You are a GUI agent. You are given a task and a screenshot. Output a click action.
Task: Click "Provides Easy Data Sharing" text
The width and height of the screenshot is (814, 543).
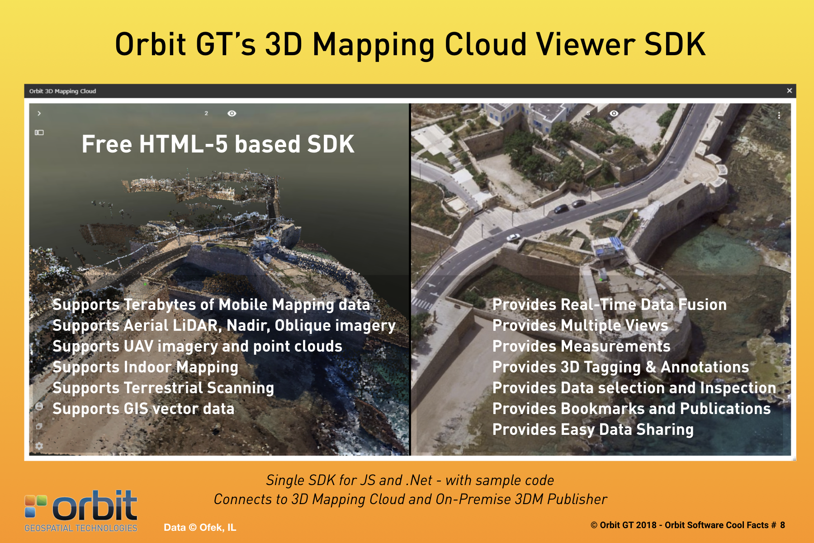pos(592,429)
